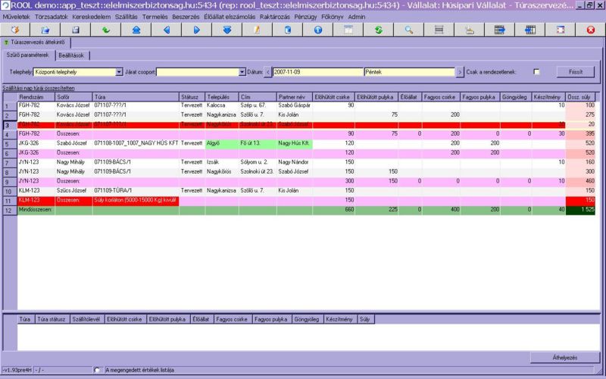Click the blue info circle toolbar icon
This screenshot has width=606, height=379.
(x=317, y=30)
